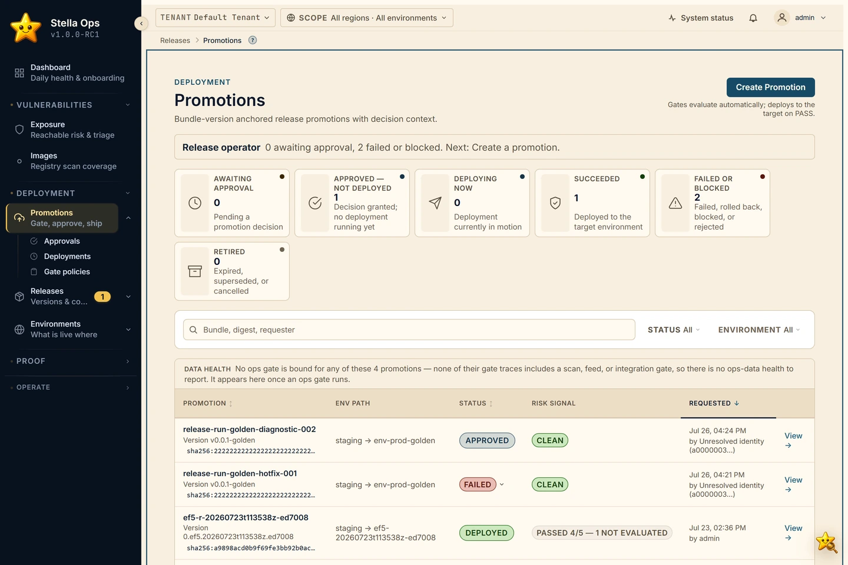848x565 pixels.
Task: Click the CLEAN badge in the diagnostic-002 row
Action: (x=550, y=440)
